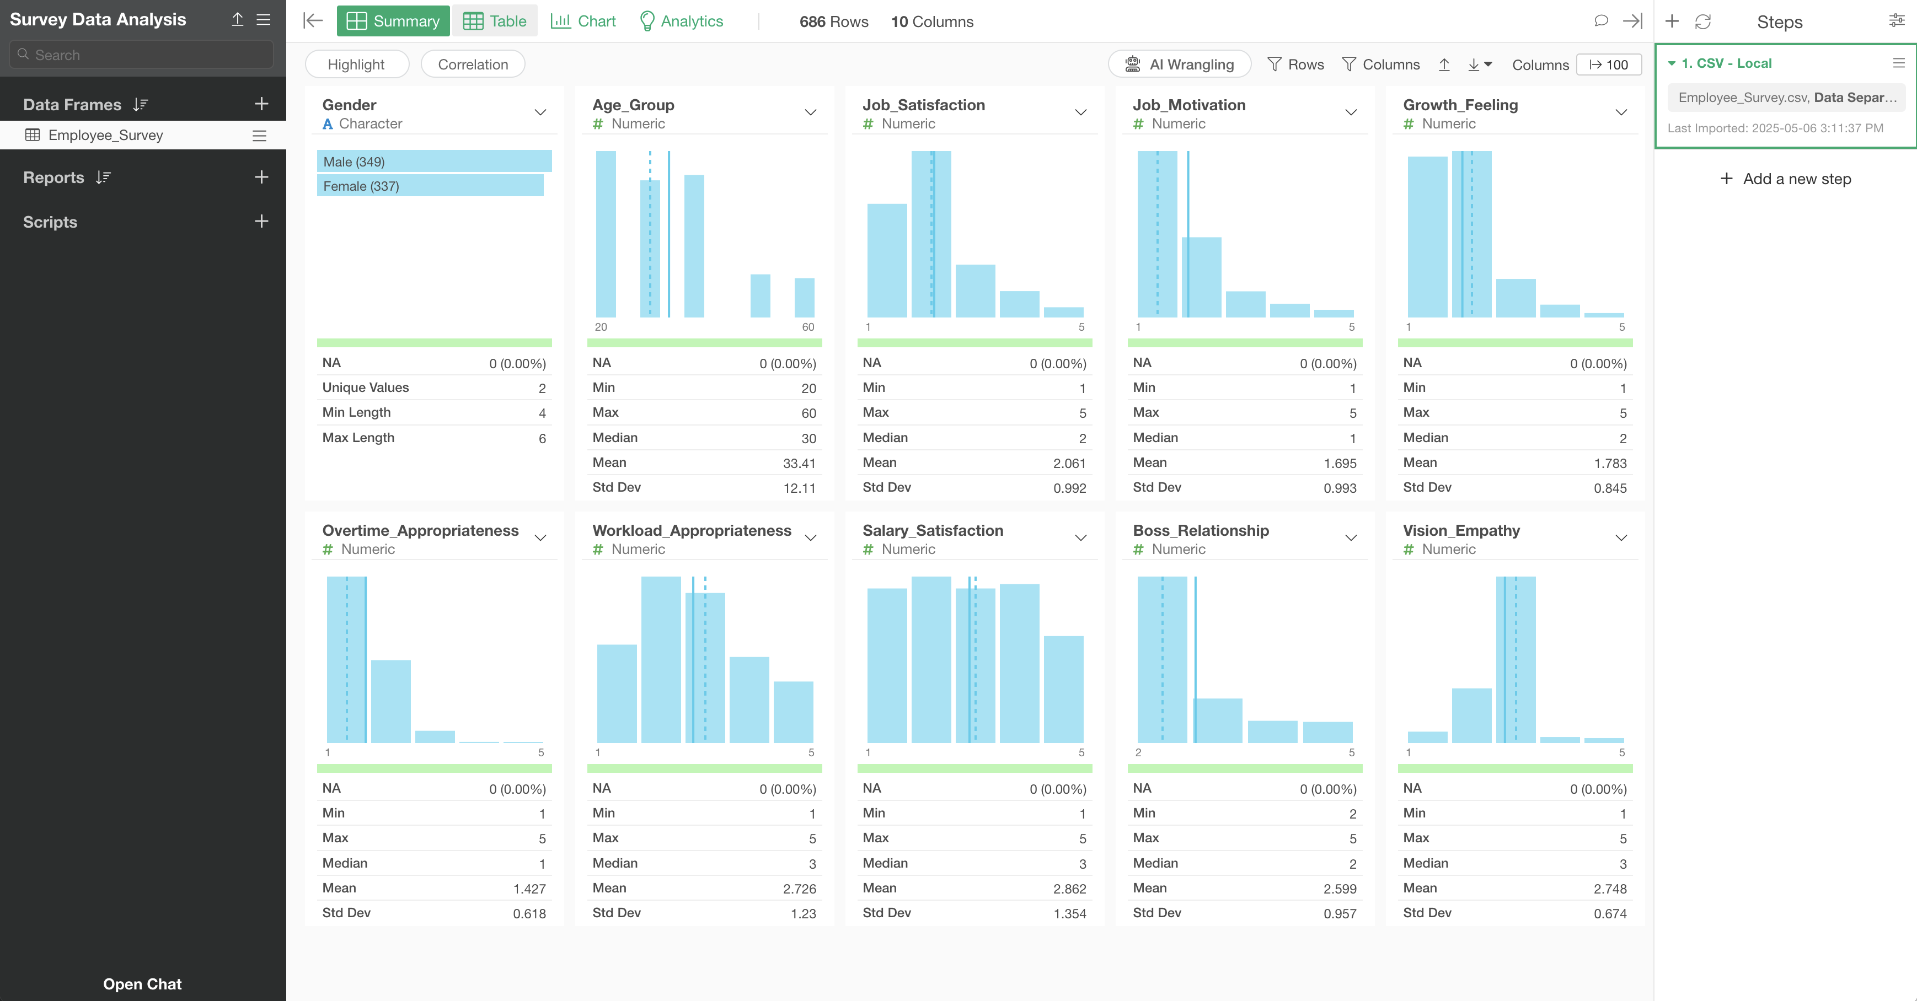The height and width of the screenshot is (1001, 1917).
Task: Click the export upload icon beside project title
Action: (x=237, y=19)
